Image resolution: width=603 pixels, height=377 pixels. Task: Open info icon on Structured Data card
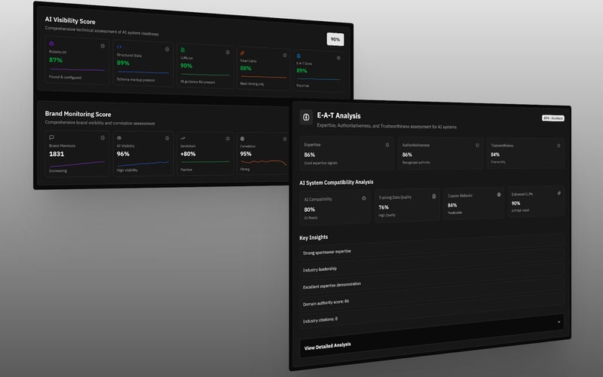167,49
